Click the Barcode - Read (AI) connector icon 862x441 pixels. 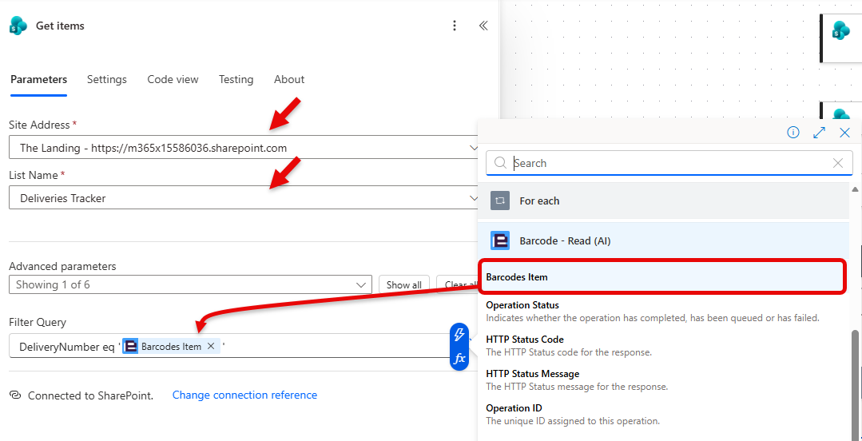click(500, 240)
